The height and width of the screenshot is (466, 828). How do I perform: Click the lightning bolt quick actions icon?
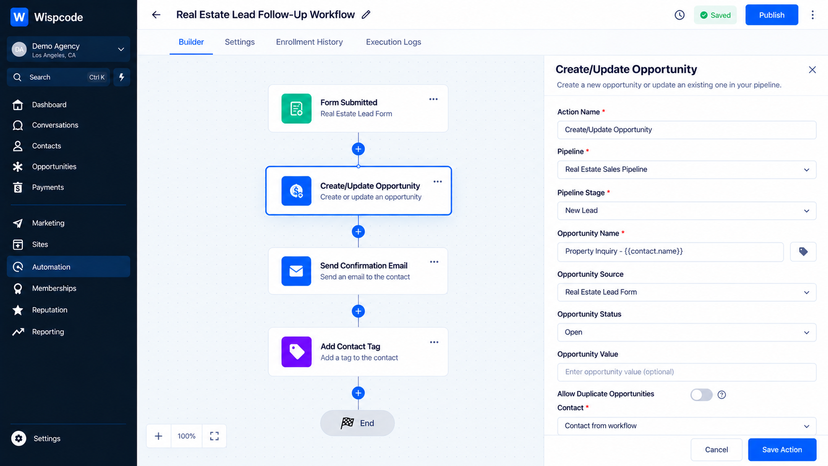point(122,77)
